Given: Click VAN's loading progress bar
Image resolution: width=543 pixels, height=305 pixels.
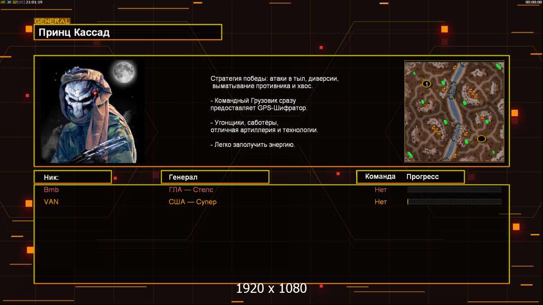Looking at the screenshot, I should tap(454, 202).
